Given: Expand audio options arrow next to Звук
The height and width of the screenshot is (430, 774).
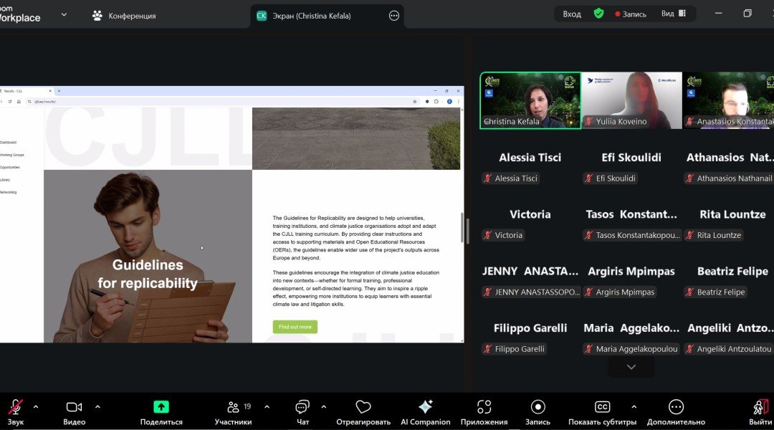Looking at the screenshot, I should click(x=36, y=406).
